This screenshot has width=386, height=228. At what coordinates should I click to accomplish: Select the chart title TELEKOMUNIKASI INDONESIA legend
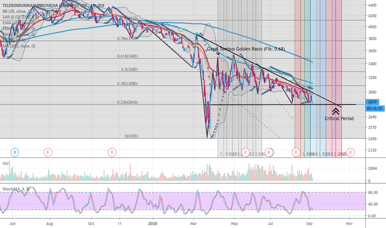(53, 5)
